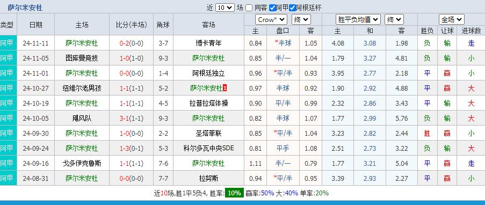Open 拉努斯 team link
The image size is (485, 205).
pos(208,178)
